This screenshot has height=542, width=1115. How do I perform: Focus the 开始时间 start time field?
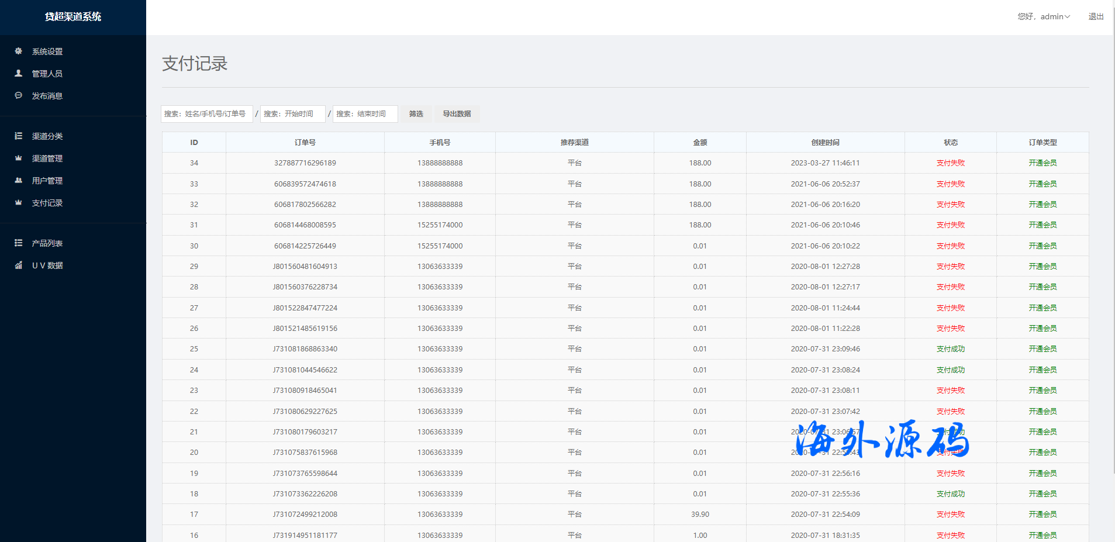point(292,114)
